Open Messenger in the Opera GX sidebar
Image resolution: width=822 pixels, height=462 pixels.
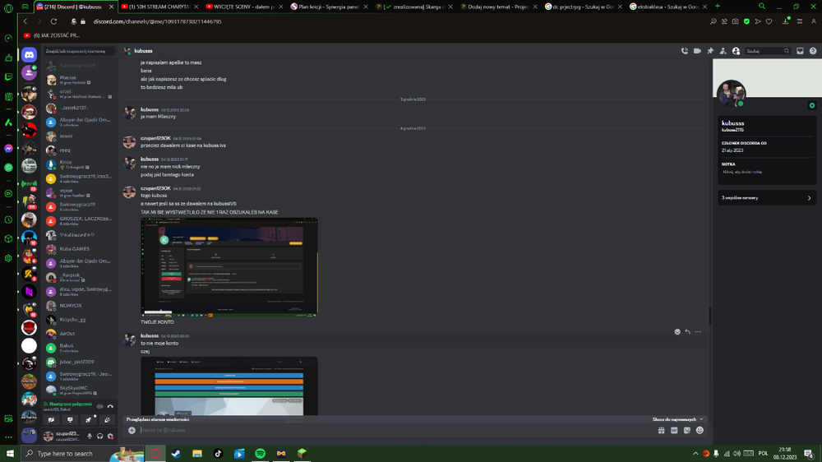click(x=8, y=149)
